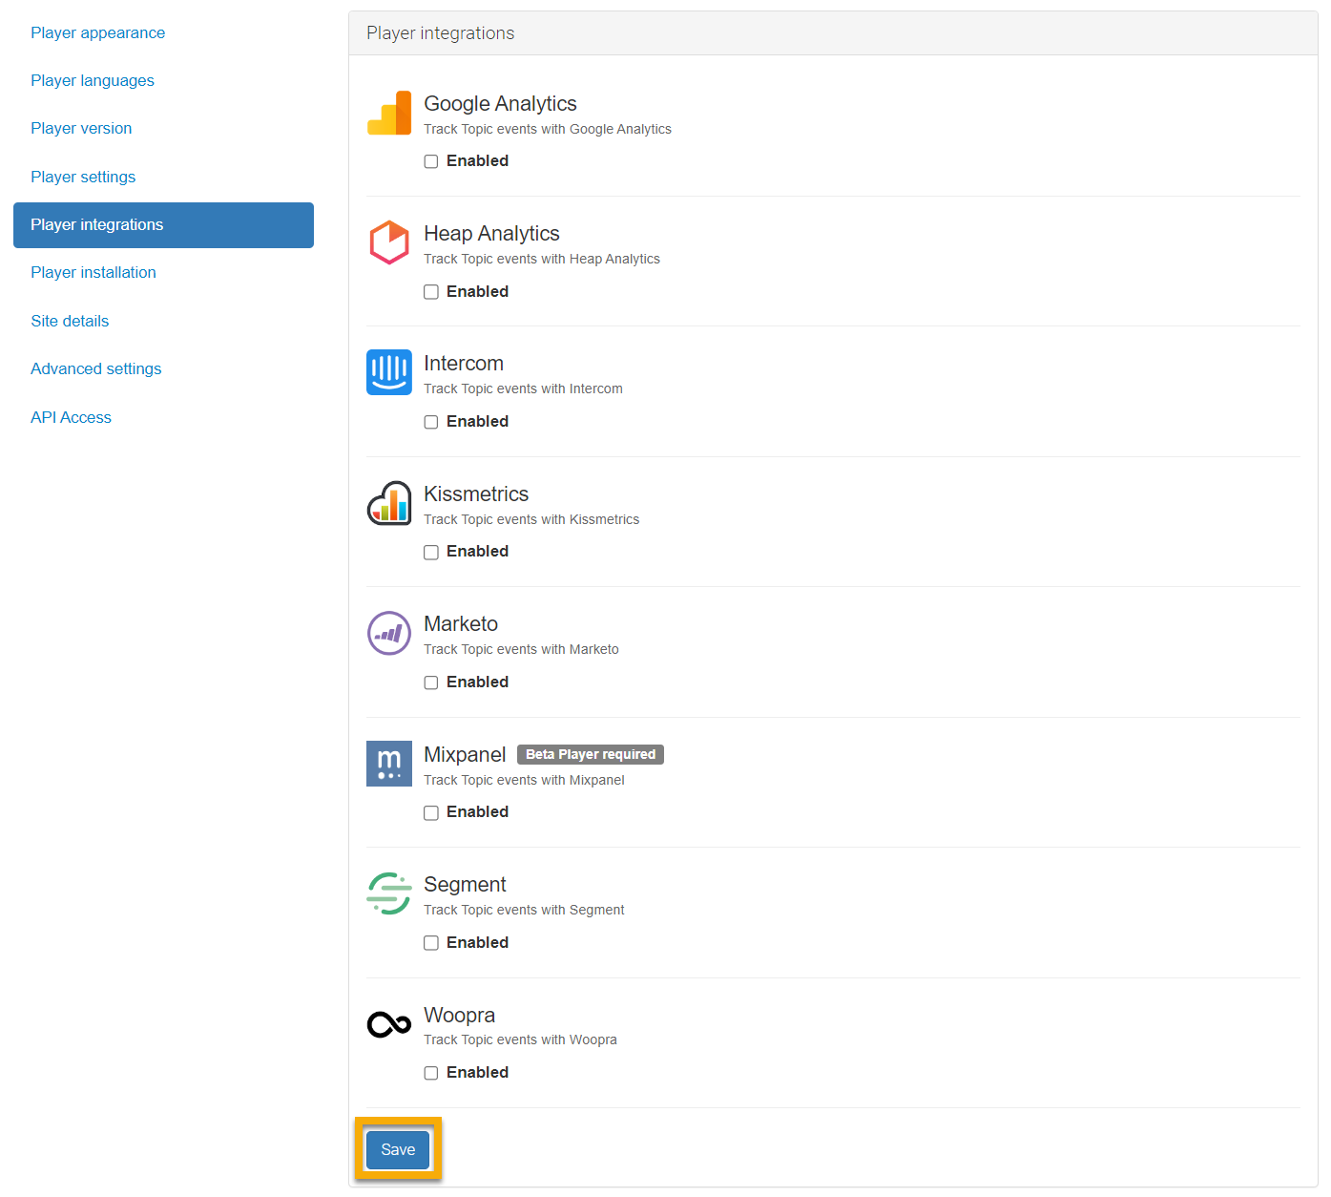Open Player appearance in the sidebar
The height and width of the screenshot is (1197, 1331).
(x=97, y=32)
